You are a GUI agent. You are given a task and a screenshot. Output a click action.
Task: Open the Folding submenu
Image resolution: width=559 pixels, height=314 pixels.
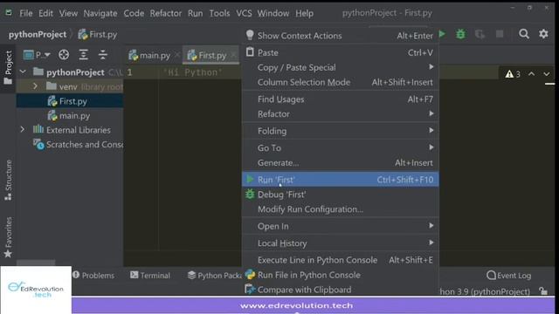340,131
